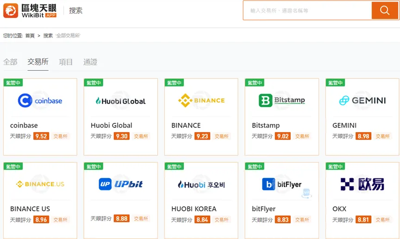The width and height of the screenshot is (400, 239).
Task: Click the 交易所 tag on coinbase card
Action: [61, 136]
